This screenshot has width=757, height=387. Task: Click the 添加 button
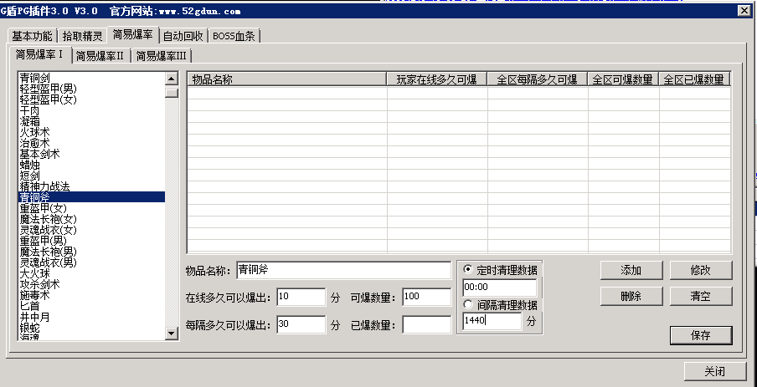[631, 270]
